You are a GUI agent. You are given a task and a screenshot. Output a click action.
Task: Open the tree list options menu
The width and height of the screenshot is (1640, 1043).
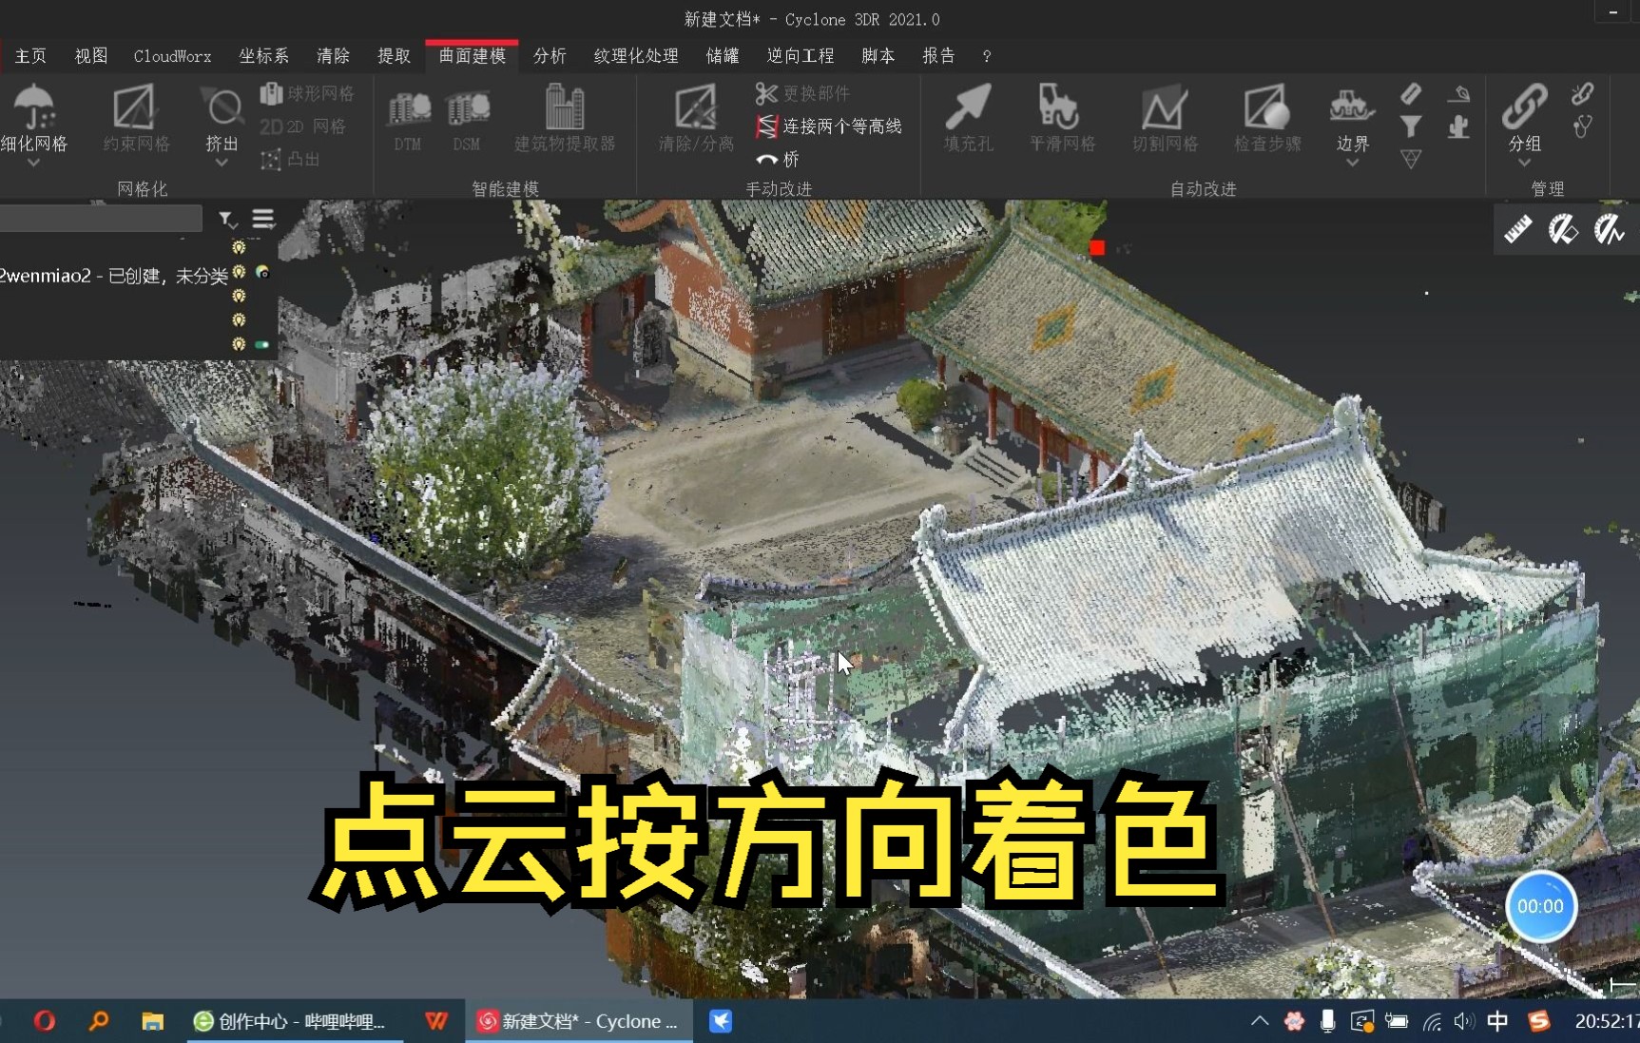point(263,220)
